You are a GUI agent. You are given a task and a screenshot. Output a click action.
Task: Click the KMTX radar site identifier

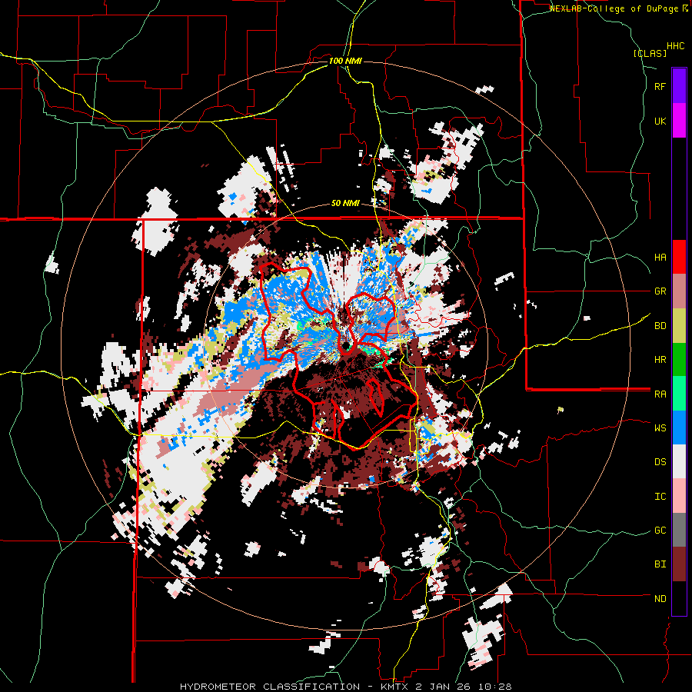[394, 687]
